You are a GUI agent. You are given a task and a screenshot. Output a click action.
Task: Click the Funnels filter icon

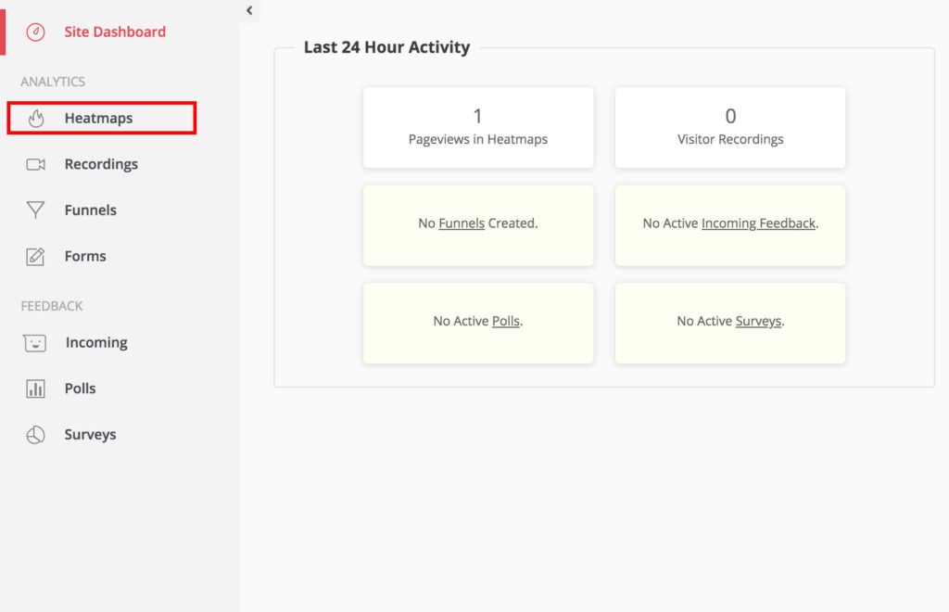click(x=35, y=210)
